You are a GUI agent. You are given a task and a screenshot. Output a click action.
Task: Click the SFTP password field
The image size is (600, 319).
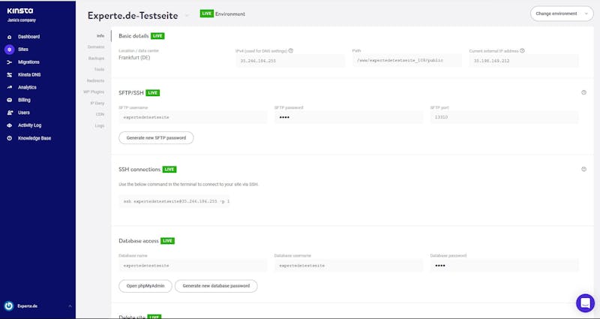click(349, 117)
